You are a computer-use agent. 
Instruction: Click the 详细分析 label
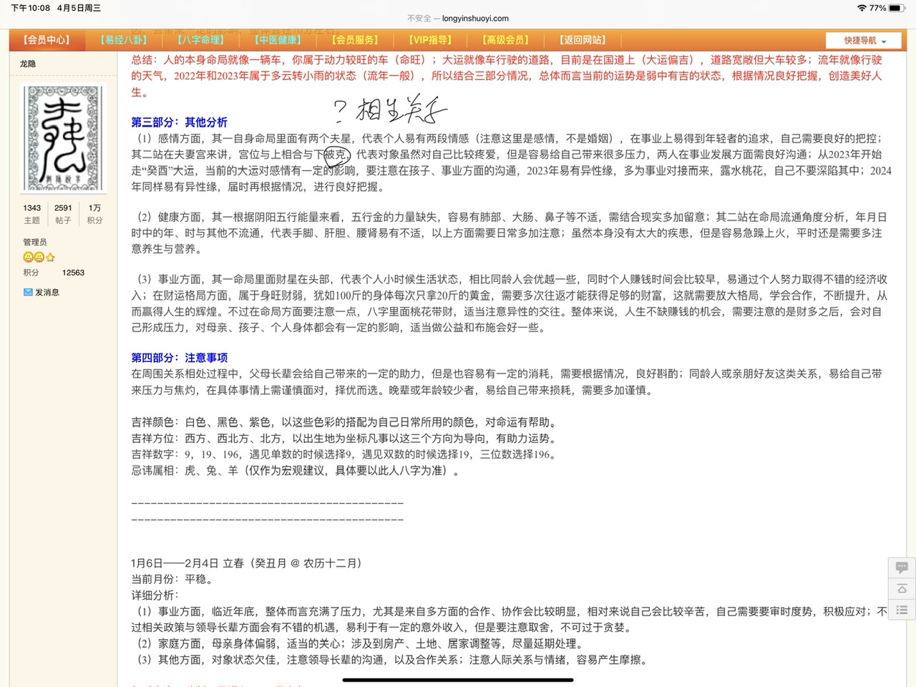pos(155,595)
